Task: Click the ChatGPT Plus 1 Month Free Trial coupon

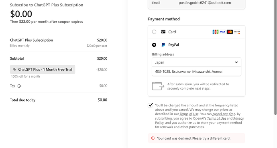Action: pos(43,69)
